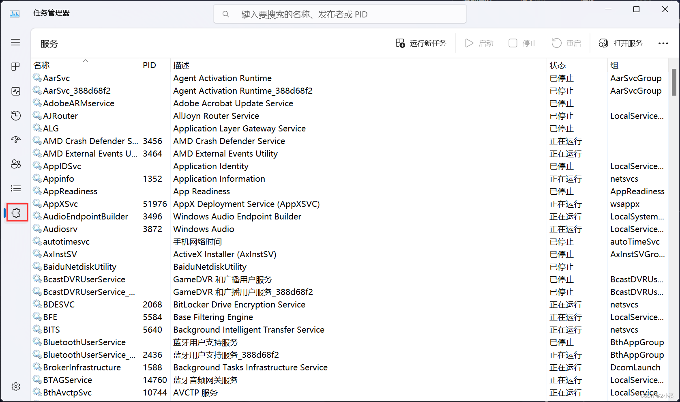This screenshot has width=680, height=402.
Task: Click the 'AVCTP 服务' description cell
Action: [x=195, y=393]
